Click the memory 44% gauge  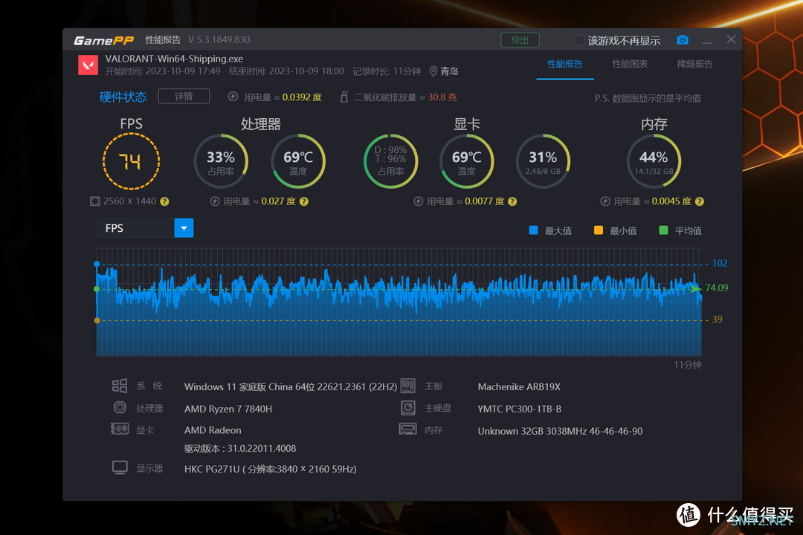click(x=654, y=161)
